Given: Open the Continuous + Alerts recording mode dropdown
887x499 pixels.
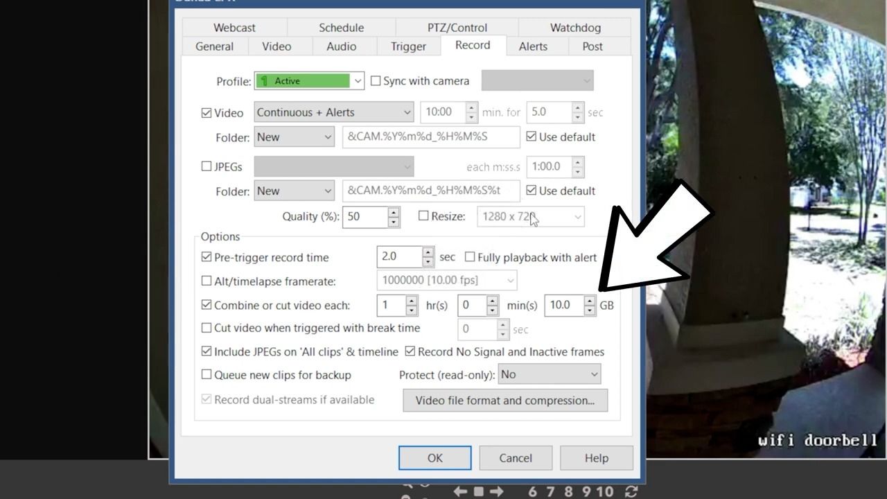Looking at the screenshot, I should (x=334, y=112).
